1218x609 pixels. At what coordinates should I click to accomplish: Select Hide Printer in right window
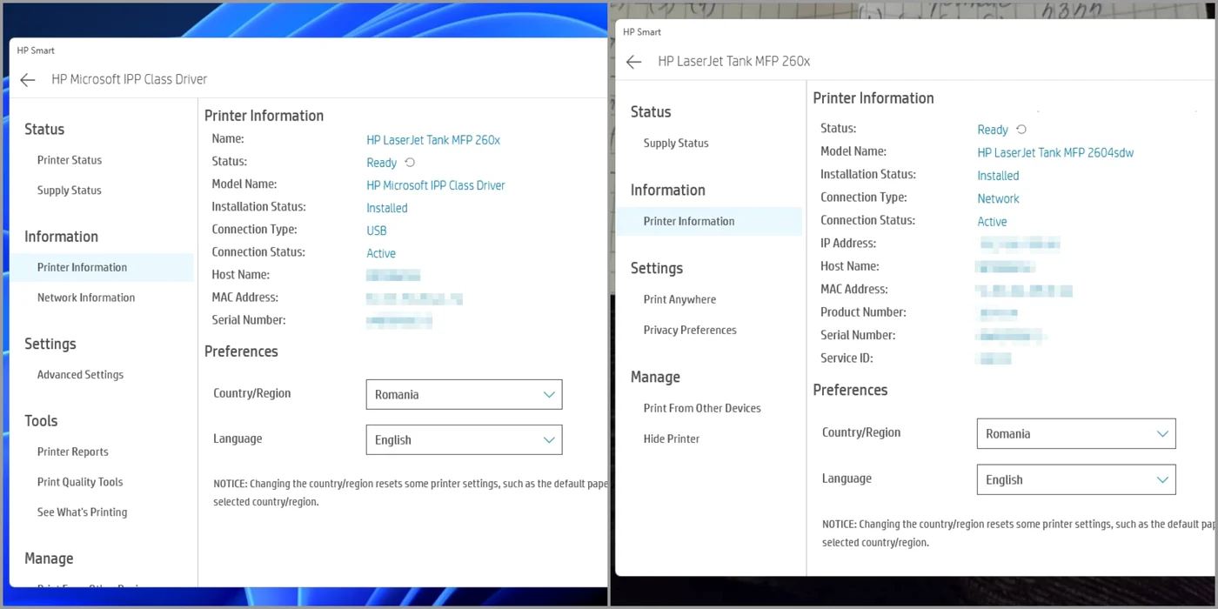coord(672,438)
